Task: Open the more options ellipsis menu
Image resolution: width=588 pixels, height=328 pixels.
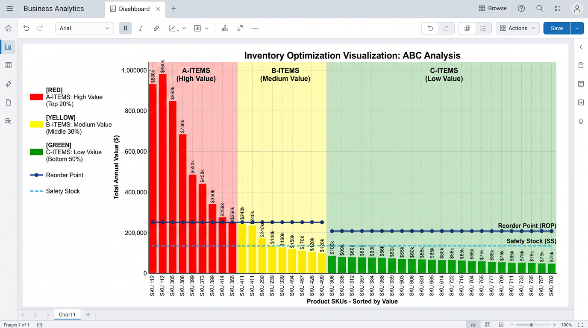Action: point(255,28)
